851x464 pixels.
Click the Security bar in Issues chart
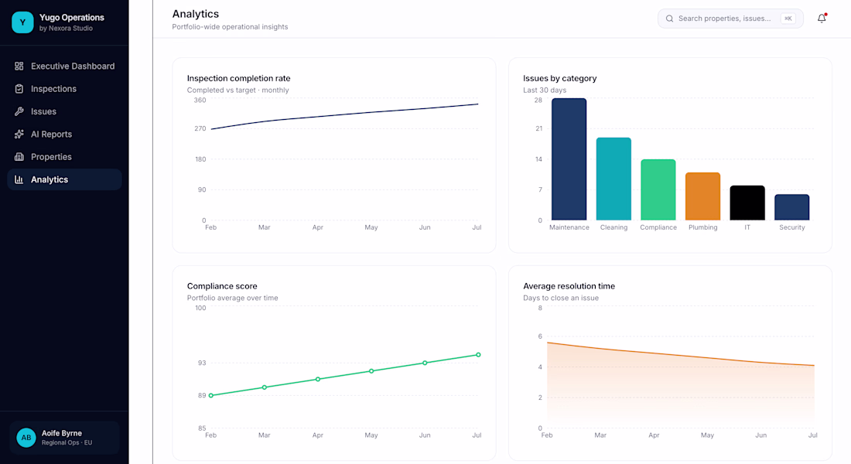(792, 207)
